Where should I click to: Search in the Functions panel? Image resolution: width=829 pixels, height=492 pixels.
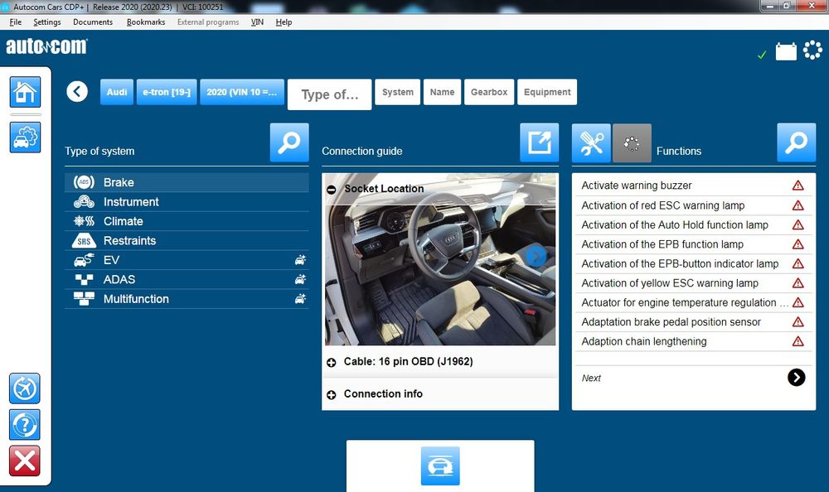point(796,142)
